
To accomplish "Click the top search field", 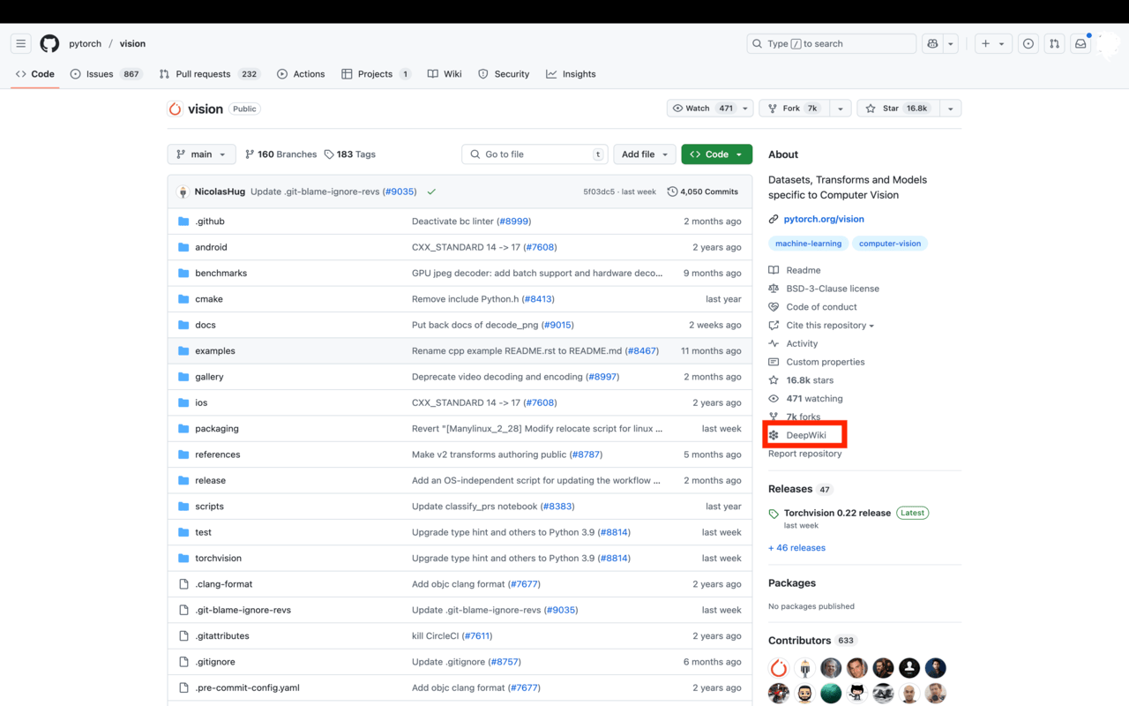I will click(832, 43).
